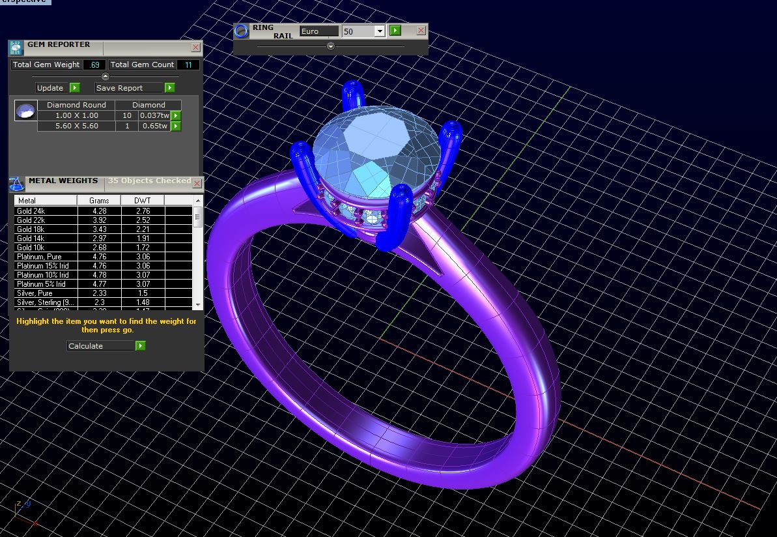Close the Ring Rail panel
777x537 pixels.
[x=421, y=30]
